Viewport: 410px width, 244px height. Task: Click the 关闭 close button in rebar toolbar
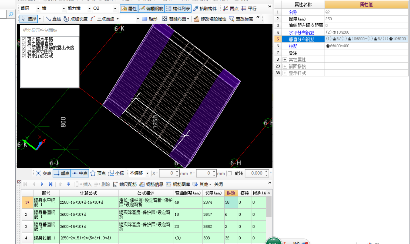click(x=218, y=184)
